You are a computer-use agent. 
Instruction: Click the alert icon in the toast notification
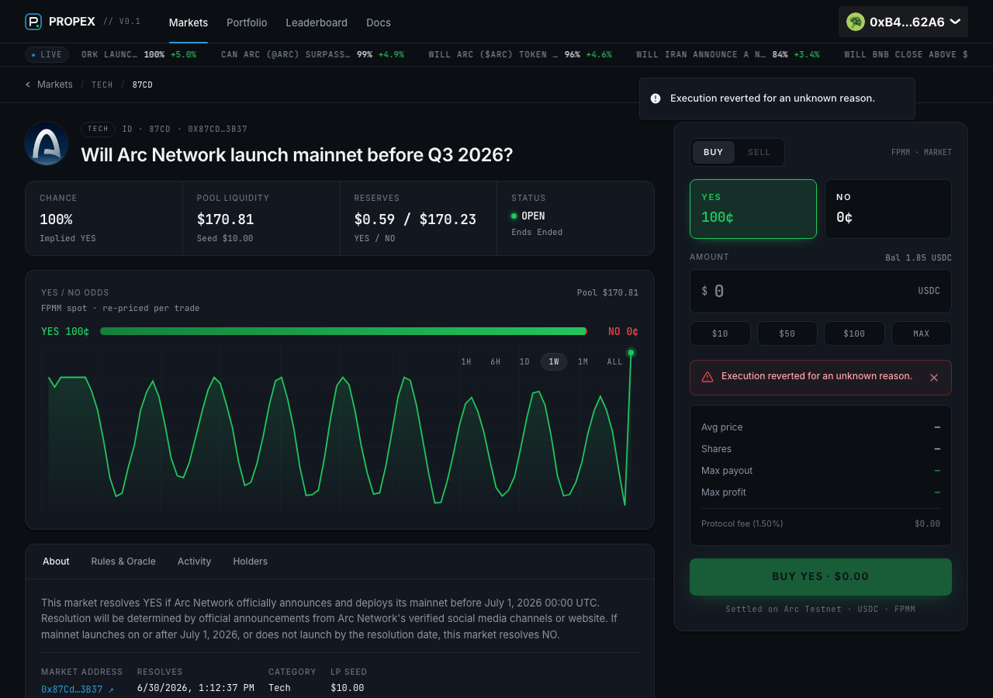656,98
